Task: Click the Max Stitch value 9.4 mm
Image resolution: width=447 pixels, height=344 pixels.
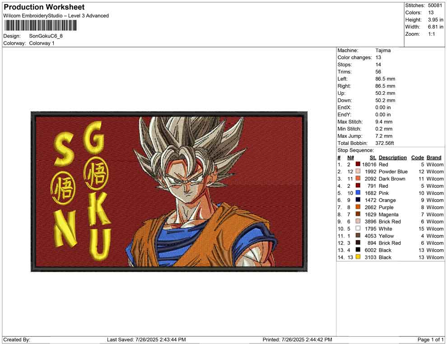Action: coord(384,122)
